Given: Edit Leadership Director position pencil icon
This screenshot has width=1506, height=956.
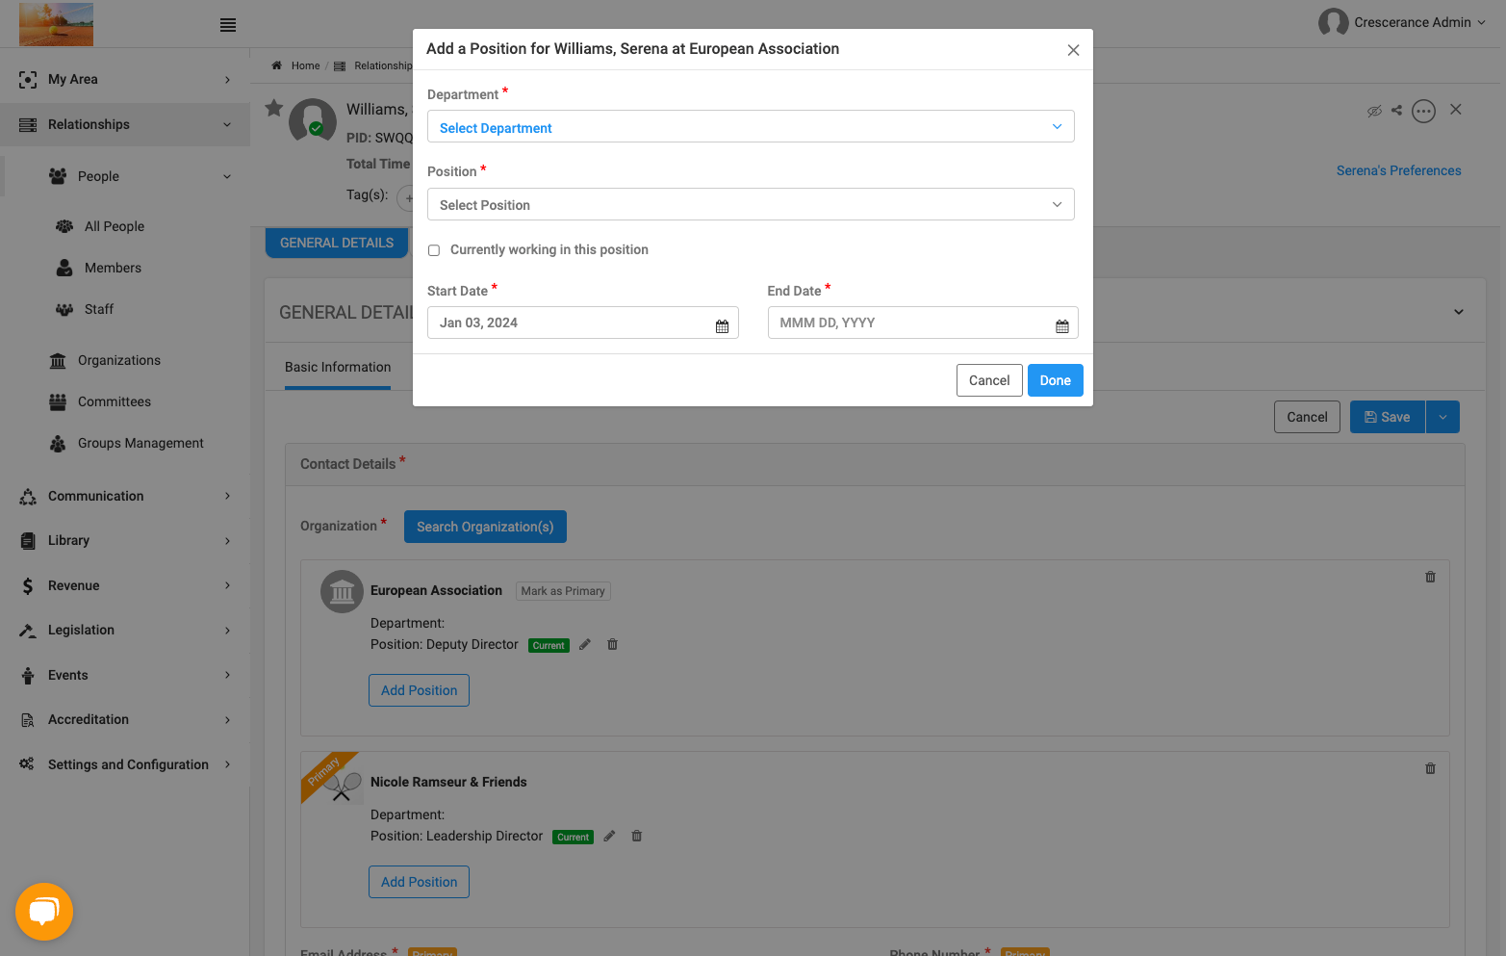Looking at the screenshot, I should click(x=608, y=836).
